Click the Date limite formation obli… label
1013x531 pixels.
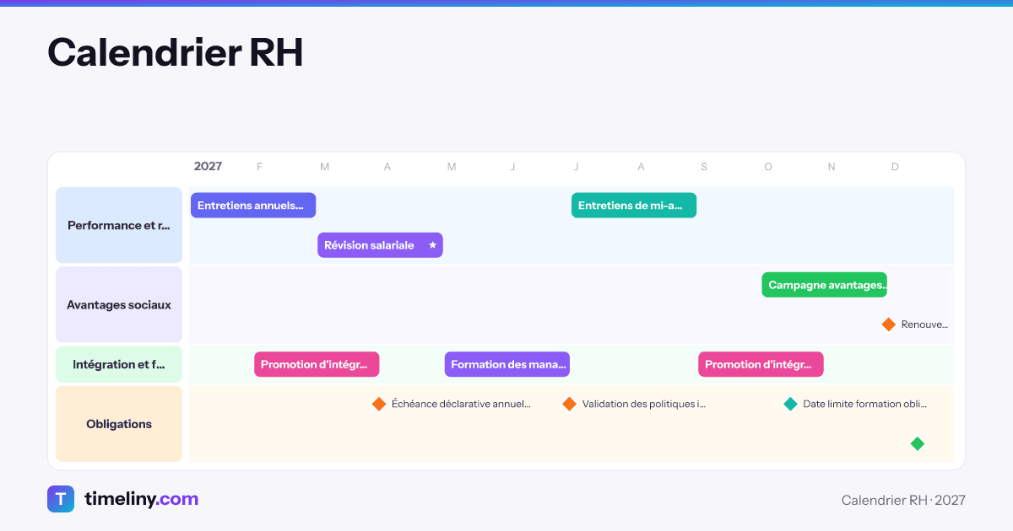[865, 404]
